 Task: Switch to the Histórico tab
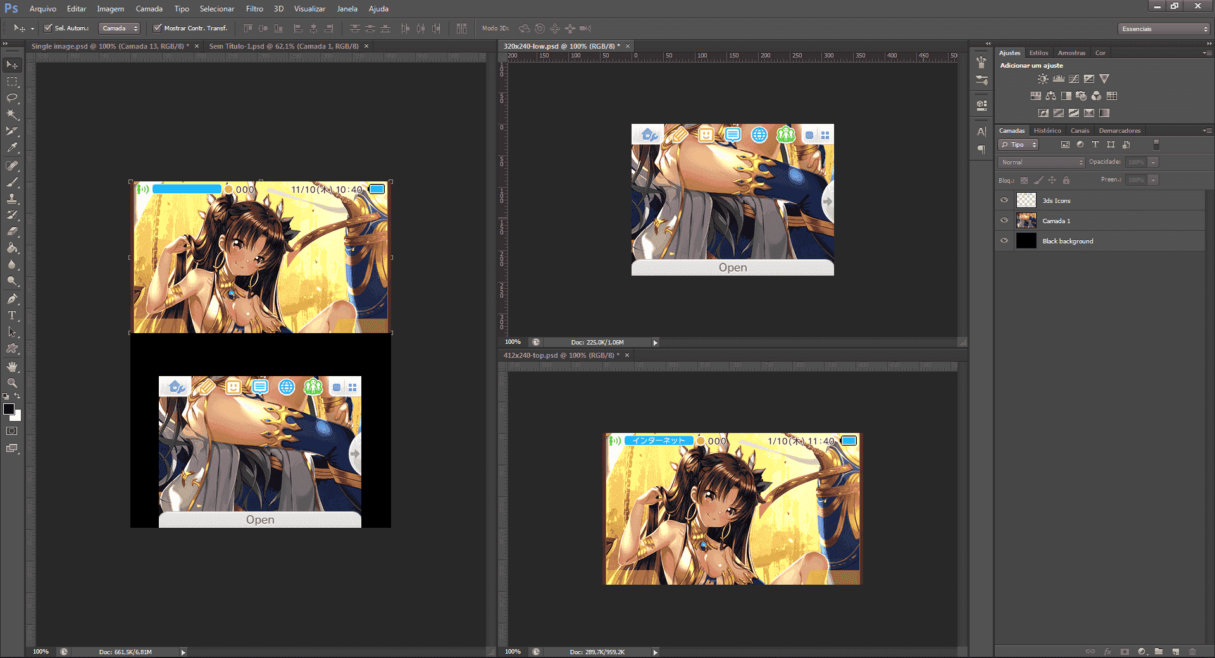1047,131
